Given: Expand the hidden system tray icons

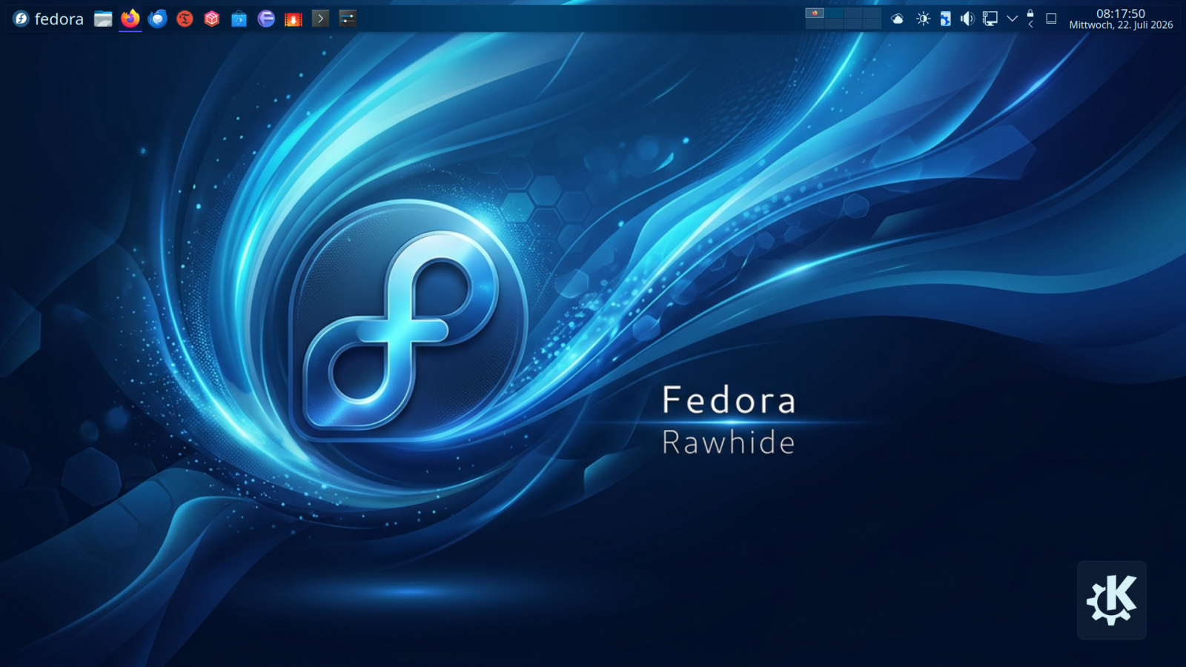Looking at the screenshot, I should (1012, 19).
